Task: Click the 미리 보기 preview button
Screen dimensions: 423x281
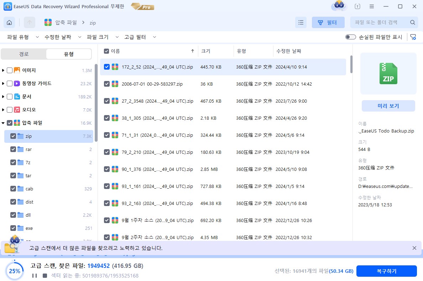Action: [388, 106]
